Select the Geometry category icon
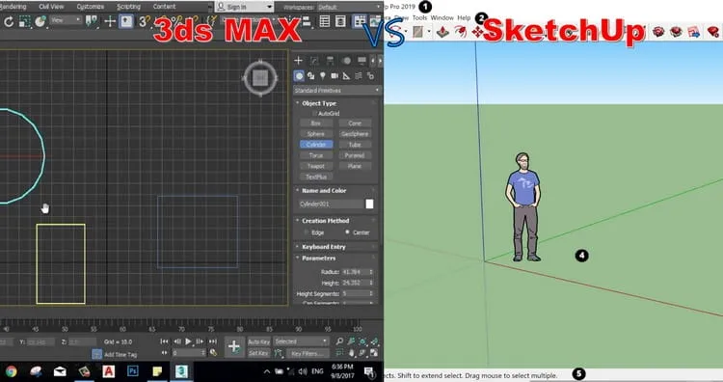 click(299, 75)
